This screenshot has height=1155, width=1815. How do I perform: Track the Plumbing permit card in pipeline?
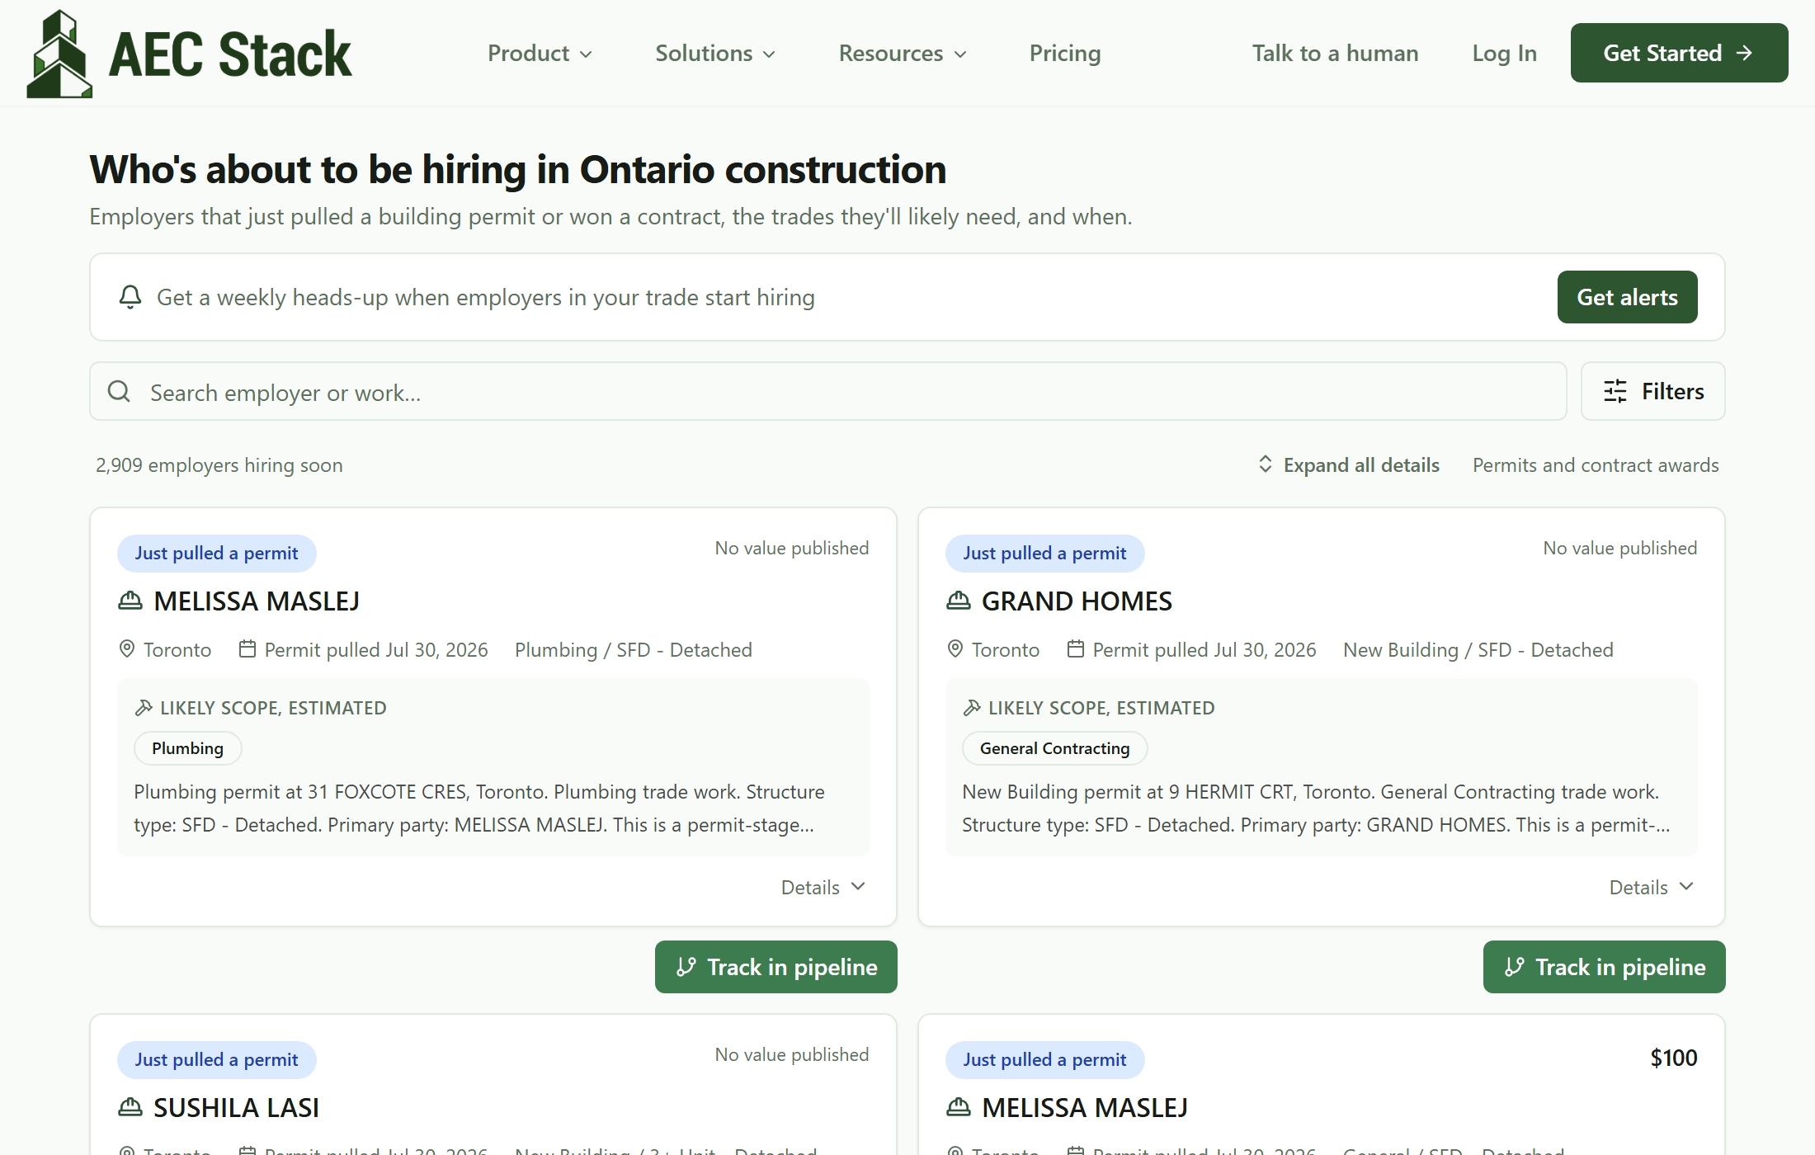click(x=776, y=967)
